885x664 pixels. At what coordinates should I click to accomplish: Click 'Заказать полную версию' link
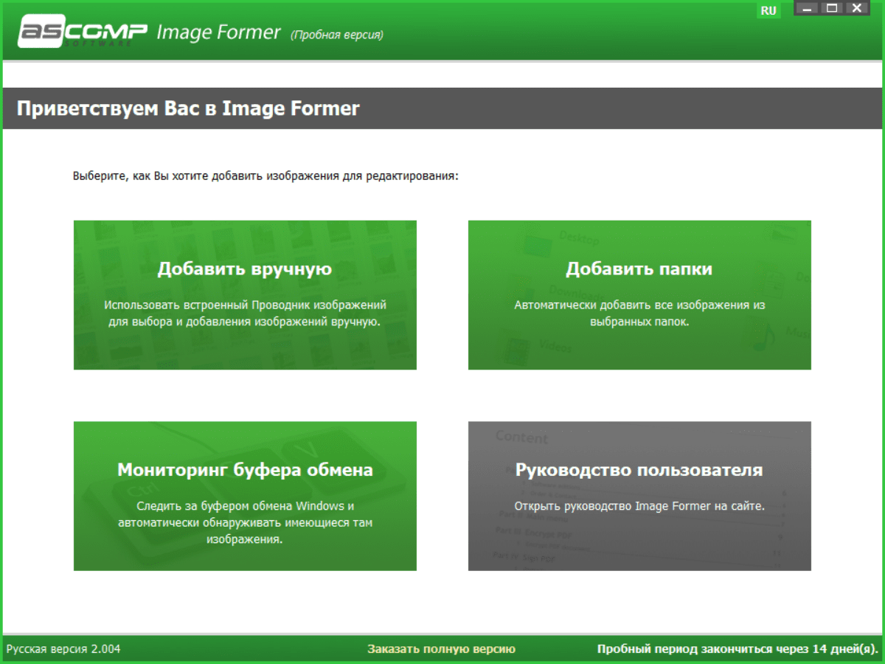[442, 649]
